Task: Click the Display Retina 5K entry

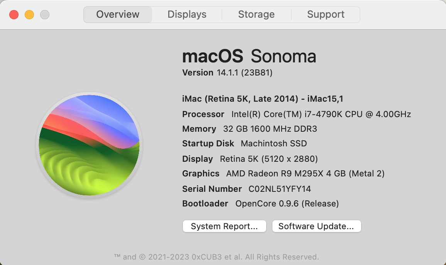Action: tap(250, 159)
